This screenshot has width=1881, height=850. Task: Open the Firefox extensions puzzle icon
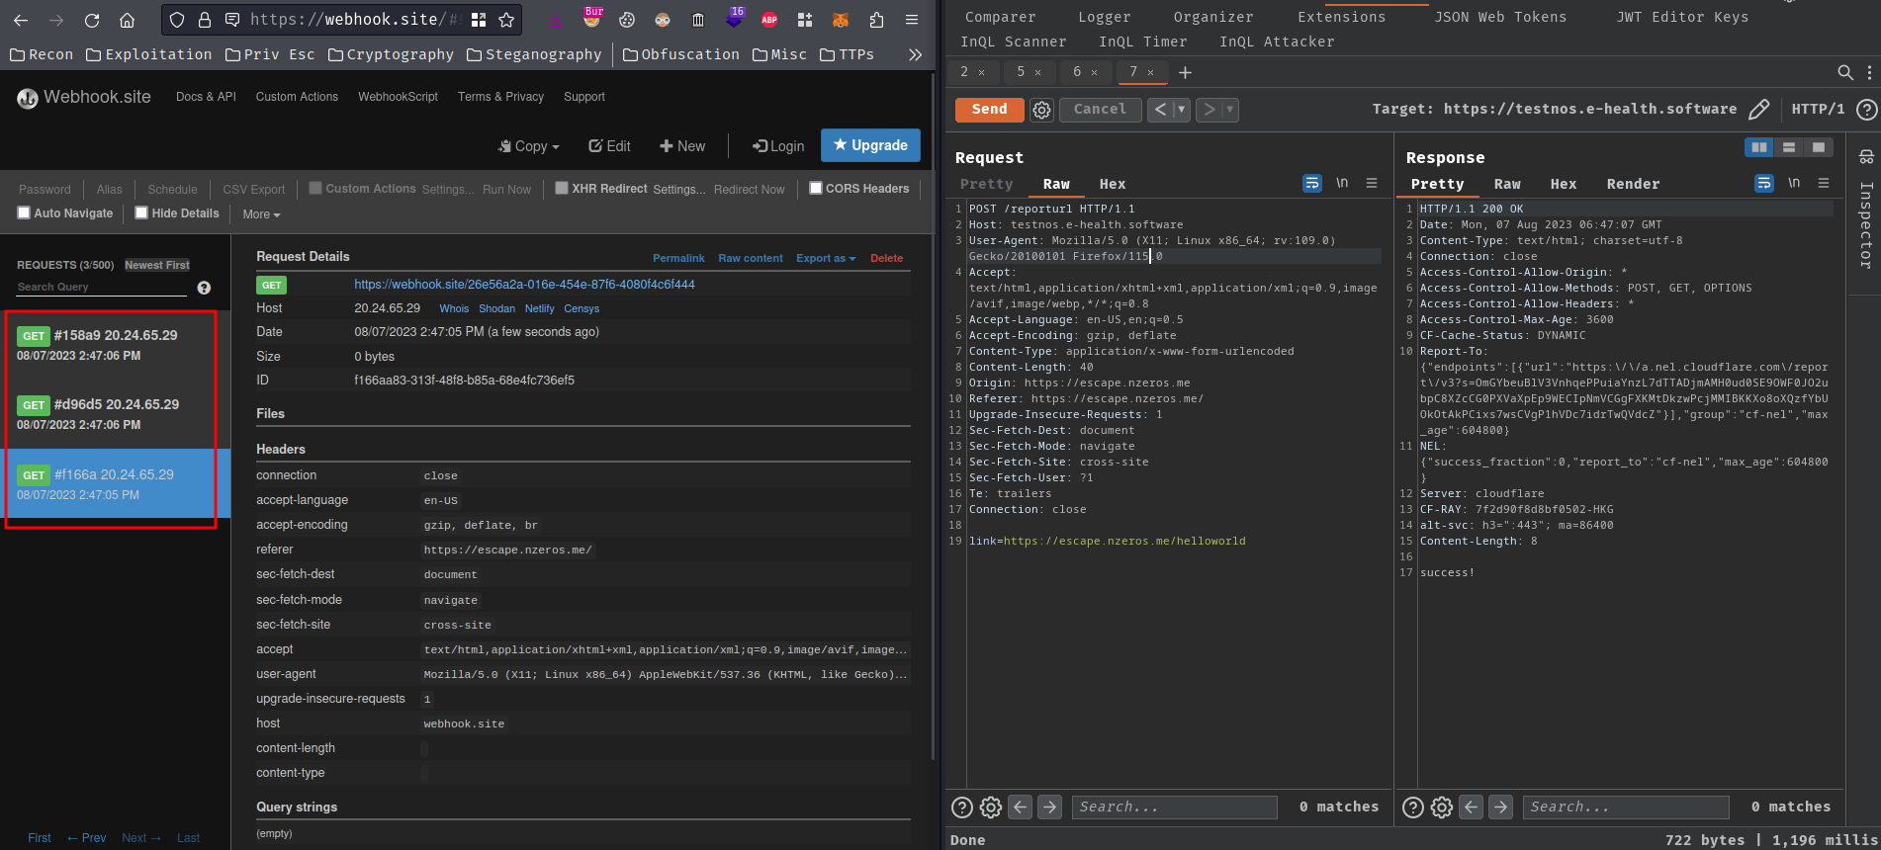(x=876, y=20)
